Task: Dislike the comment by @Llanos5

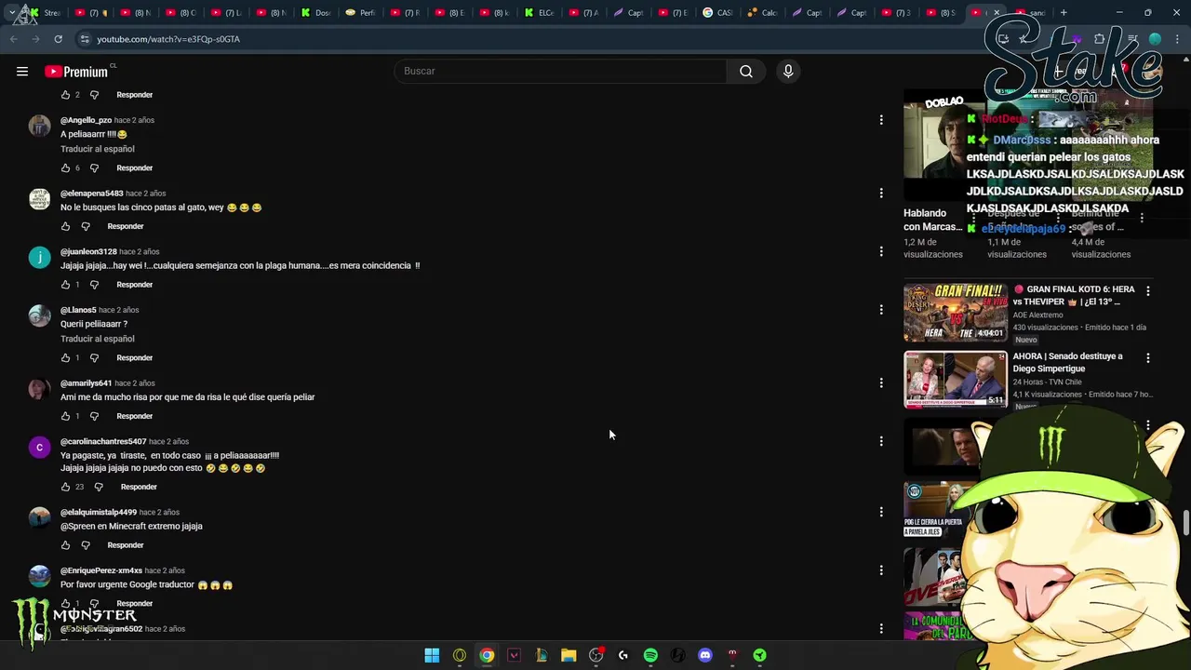Action: click(94, 357)
